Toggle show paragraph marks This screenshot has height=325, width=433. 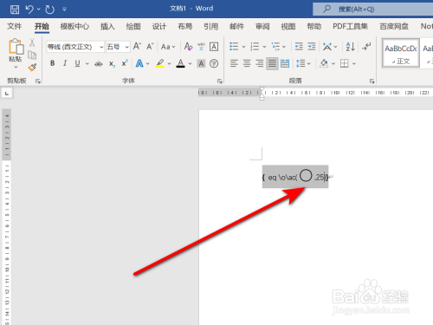pyautogui.click(x=366, y=46)
